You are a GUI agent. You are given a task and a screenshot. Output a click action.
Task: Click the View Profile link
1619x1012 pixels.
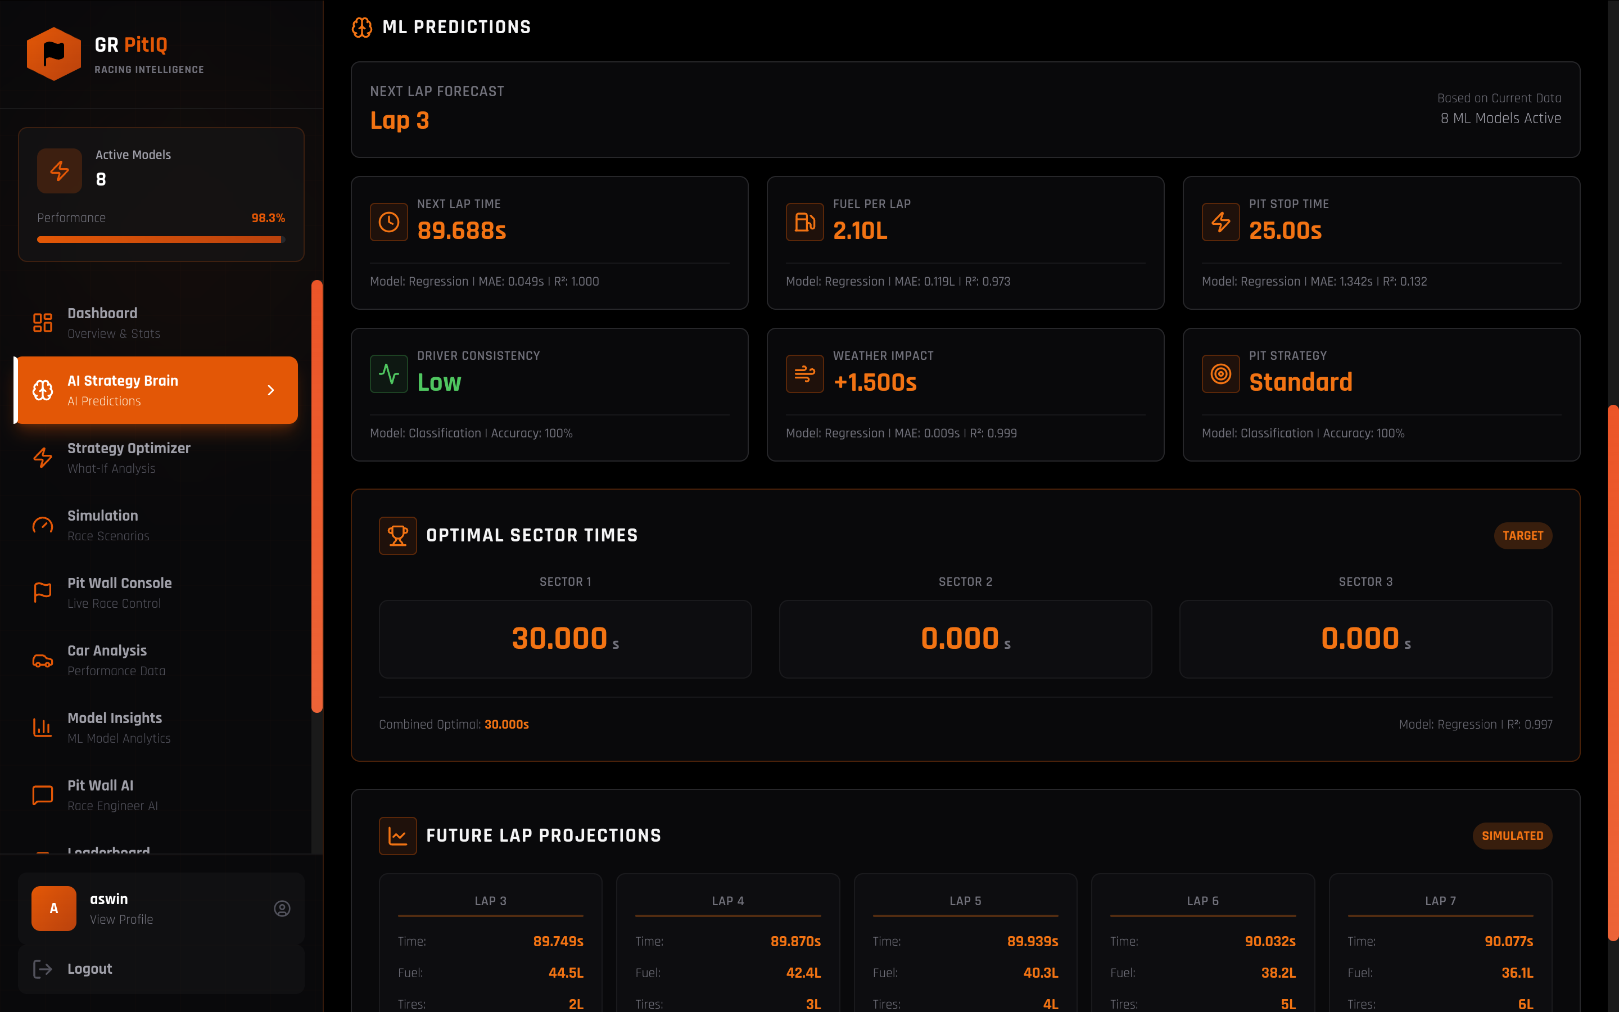[x=121, y=920]
